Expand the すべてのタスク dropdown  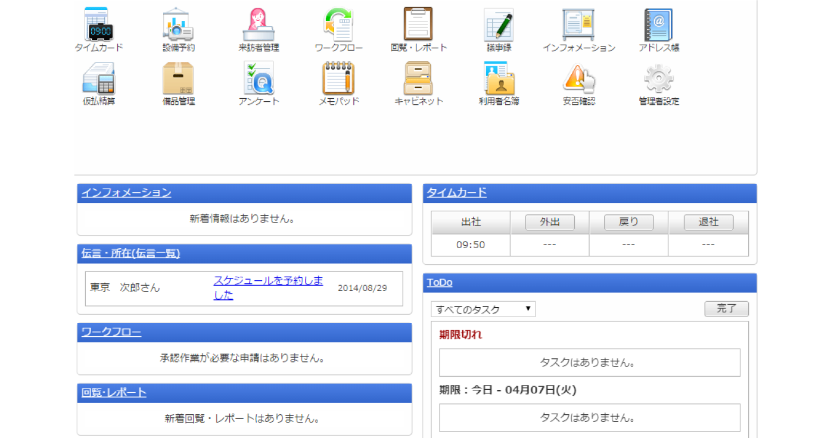click(483, 309)
